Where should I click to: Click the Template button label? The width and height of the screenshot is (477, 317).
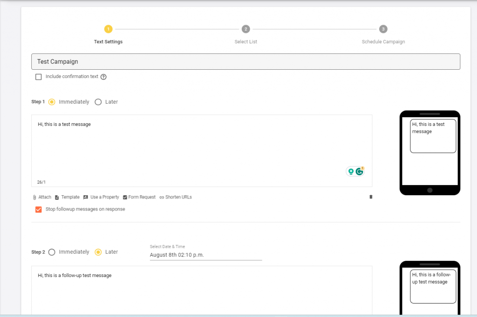tap(70, 197)
